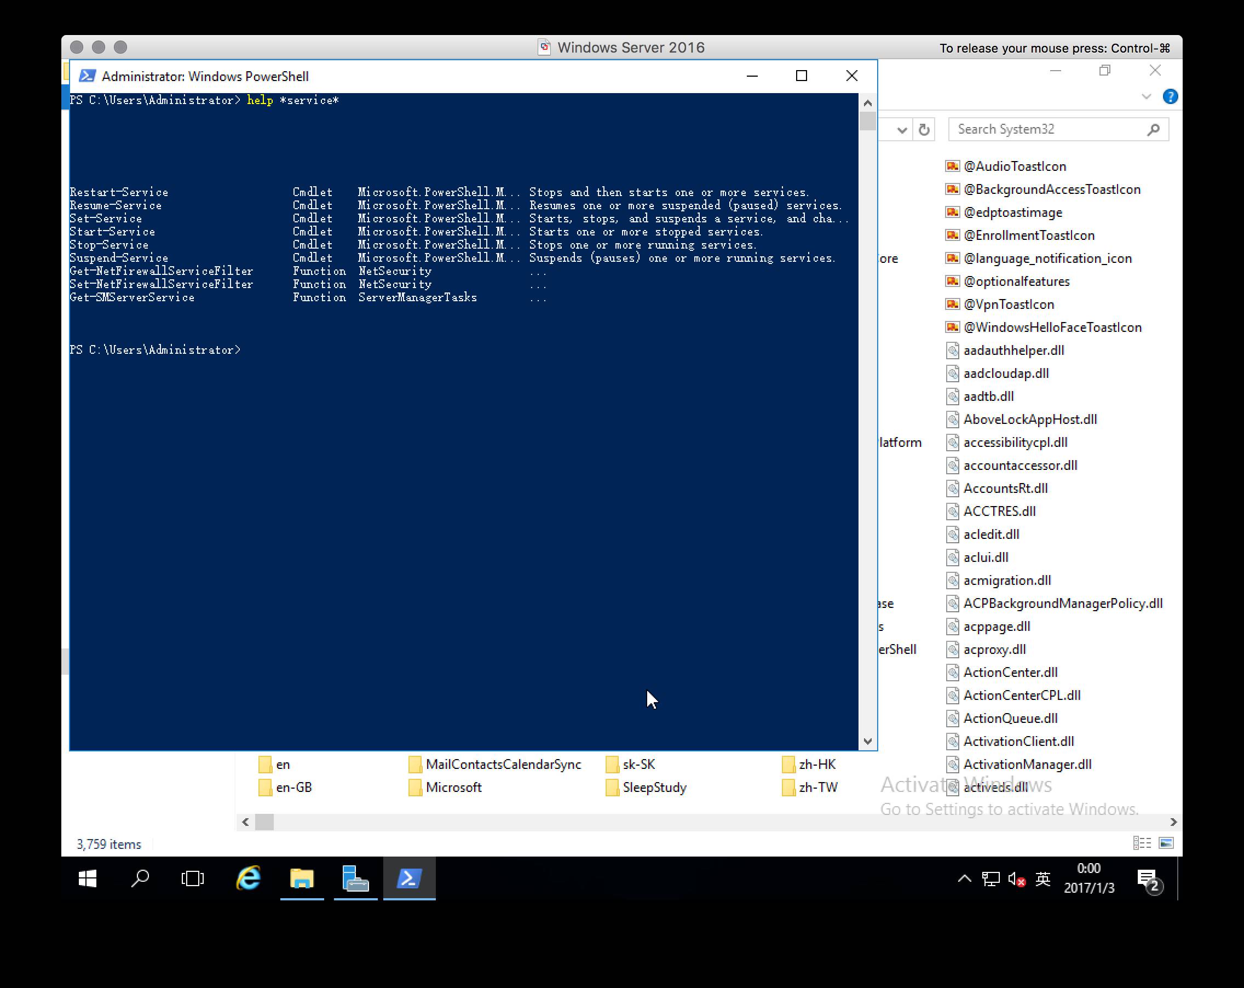The image size is (1244, 988).
Task: Click the Get-SMServerService line in PowerShell
Action: [x=308, y=297]
